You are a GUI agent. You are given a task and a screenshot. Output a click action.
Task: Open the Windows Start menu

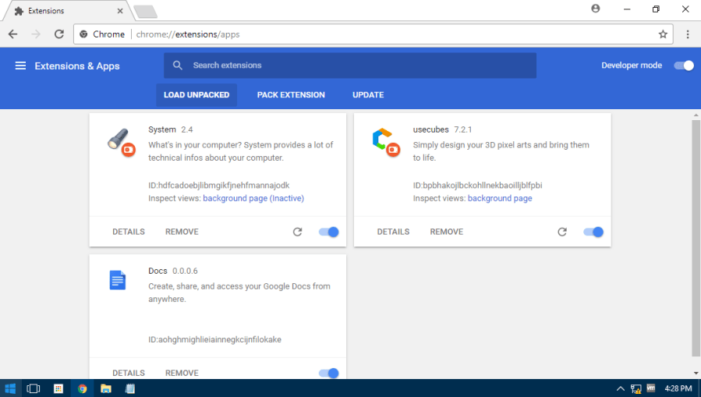(x=11, y=388)
